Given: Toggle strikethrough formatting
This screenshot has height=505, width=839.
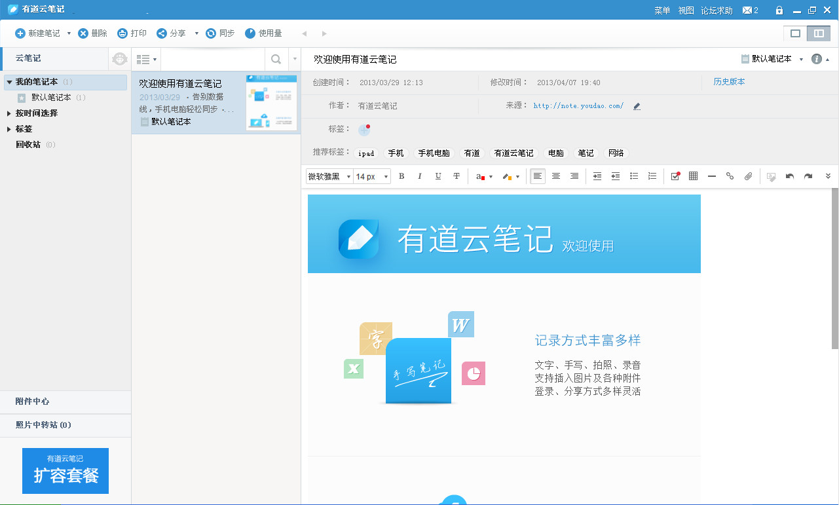Looking at the screenshot, I should point(456,176).
